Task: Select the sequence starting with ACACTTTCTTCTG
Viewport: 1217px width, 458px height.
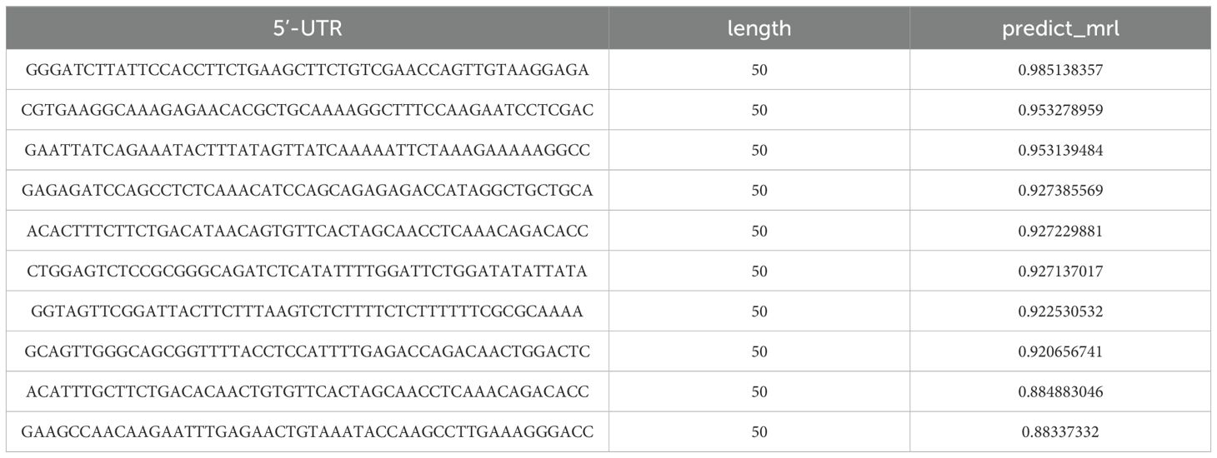Action: [x=307, y=231]
